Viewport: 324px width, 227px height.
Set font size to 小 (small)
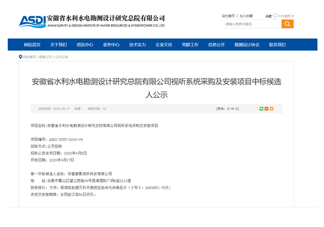[x=236, y=109]
